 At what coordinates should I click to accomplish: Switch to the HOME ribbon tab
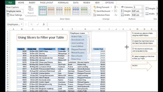[x=21, y=3]
